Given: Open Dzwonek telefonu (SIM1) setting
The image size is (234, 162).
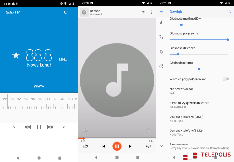Looking at the screenshot, I should point(195,119).
